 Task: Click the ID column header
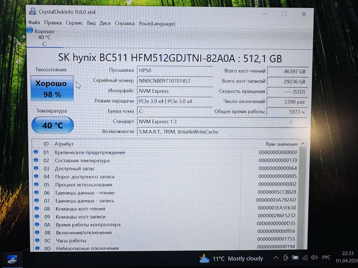[46, 144]
